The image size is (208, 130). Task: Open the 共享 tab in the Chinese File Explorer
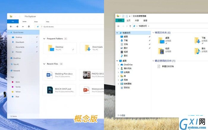(x=137, y=20)
